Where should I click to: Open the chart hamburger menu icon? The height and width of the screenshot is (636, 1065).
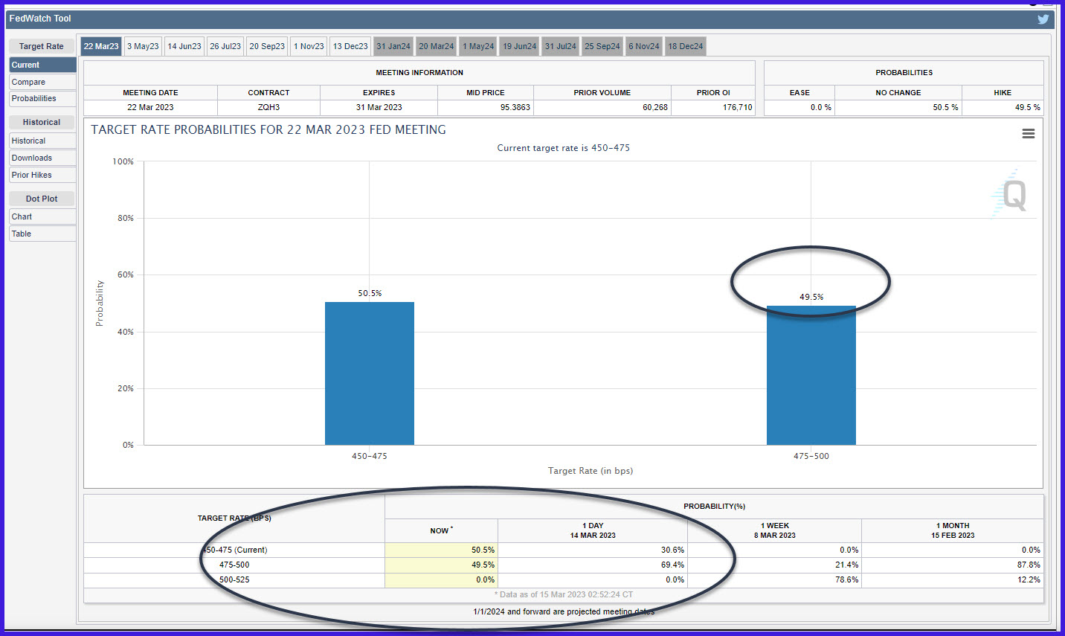coord(1029,134)
